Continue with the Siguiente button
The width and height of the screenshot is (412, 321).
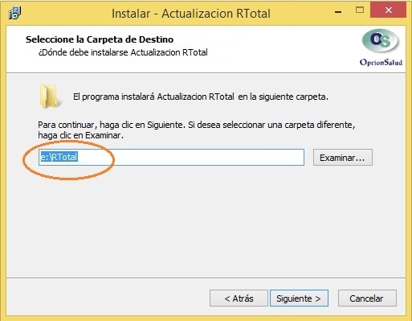299,298
